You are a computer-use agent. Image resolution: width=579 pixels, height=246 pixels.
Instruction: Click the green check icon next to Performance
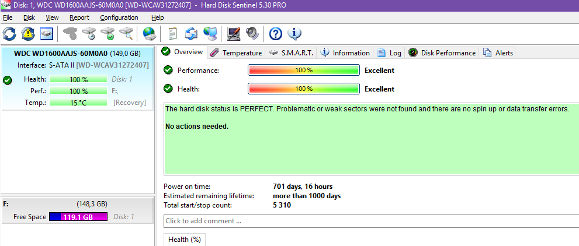pyautogui.click(x=168, y=70)
